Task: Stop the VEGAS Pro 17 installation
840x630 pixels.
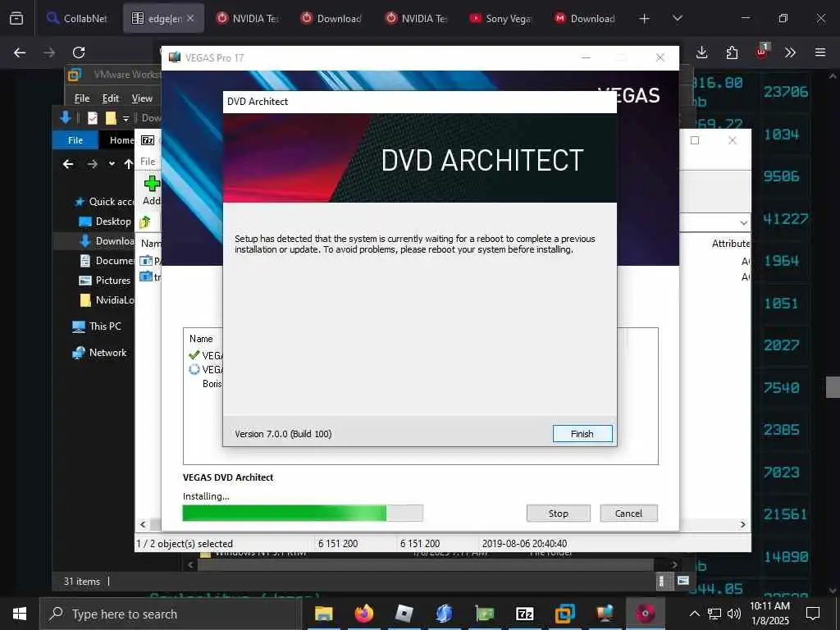Action: point(558,514)
